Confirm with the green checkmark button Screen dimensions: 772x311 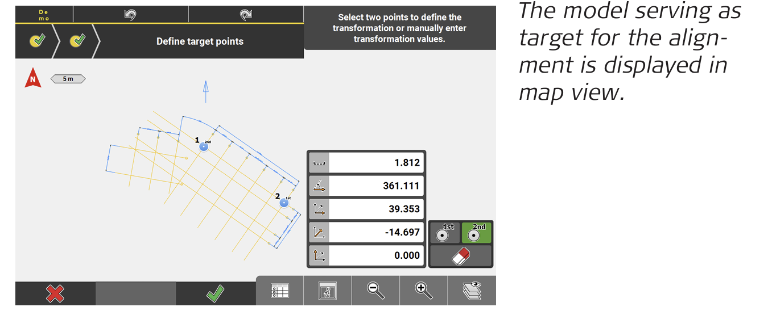215,293
